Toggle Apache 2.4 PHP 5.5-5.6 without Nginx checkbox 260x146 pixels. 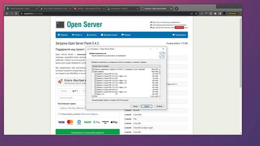click(95, 78)
